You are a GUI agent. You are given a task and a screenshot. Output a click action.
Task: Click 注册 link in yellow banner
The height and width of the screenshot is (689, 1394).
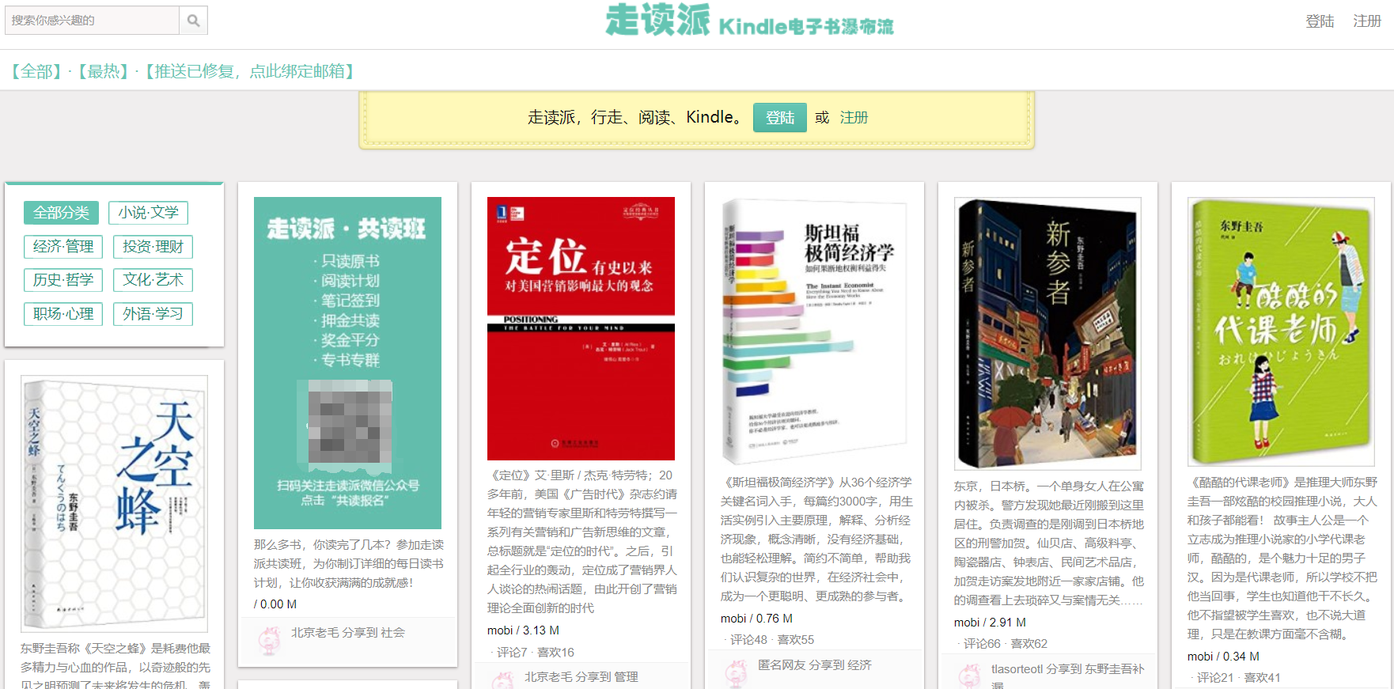(854, 117)
